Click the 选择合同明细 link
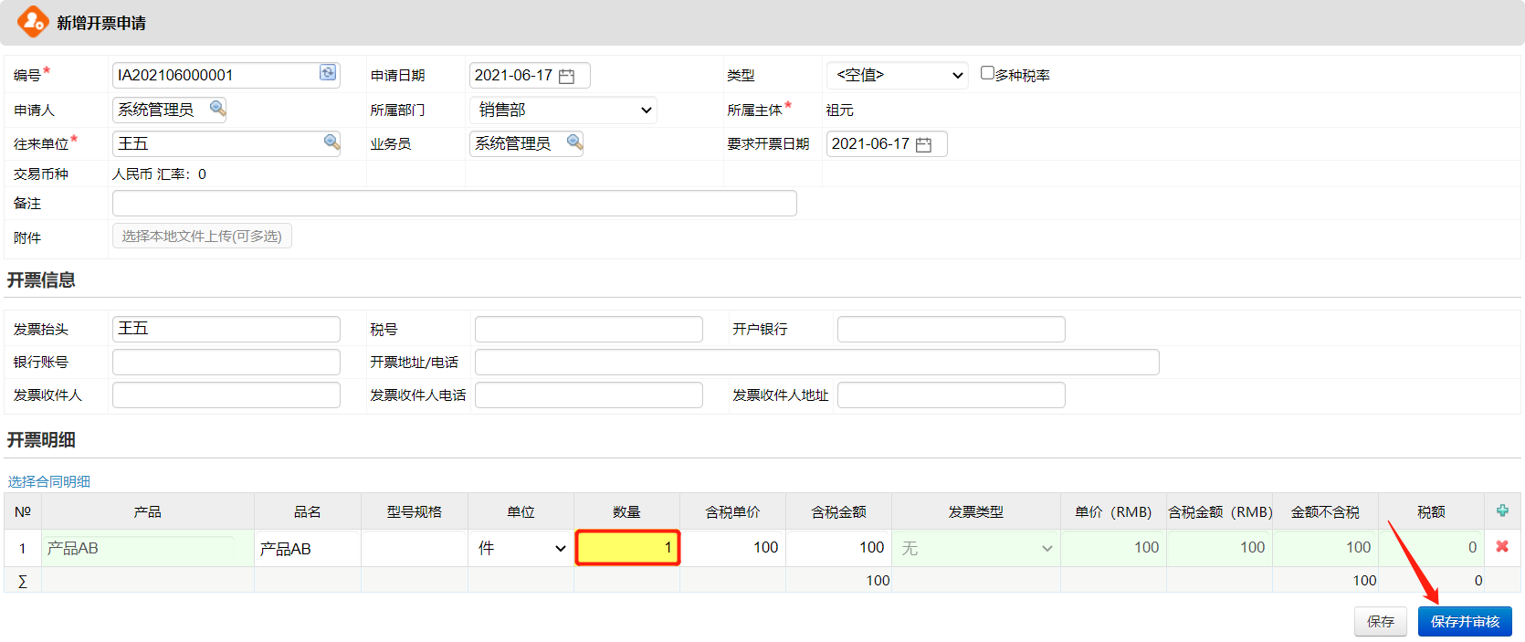Image resolution: width=1525 pixels, height=642 pixels. pyautogui.click(x=49, y=481)
